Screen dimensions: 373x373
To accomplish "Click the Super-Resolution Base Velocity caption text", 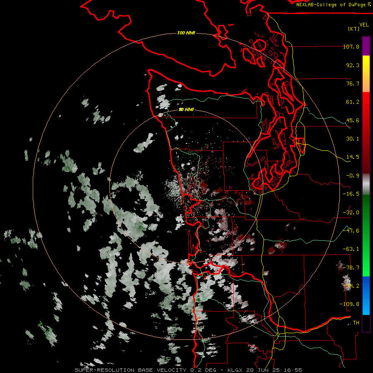I will point(189,370).
